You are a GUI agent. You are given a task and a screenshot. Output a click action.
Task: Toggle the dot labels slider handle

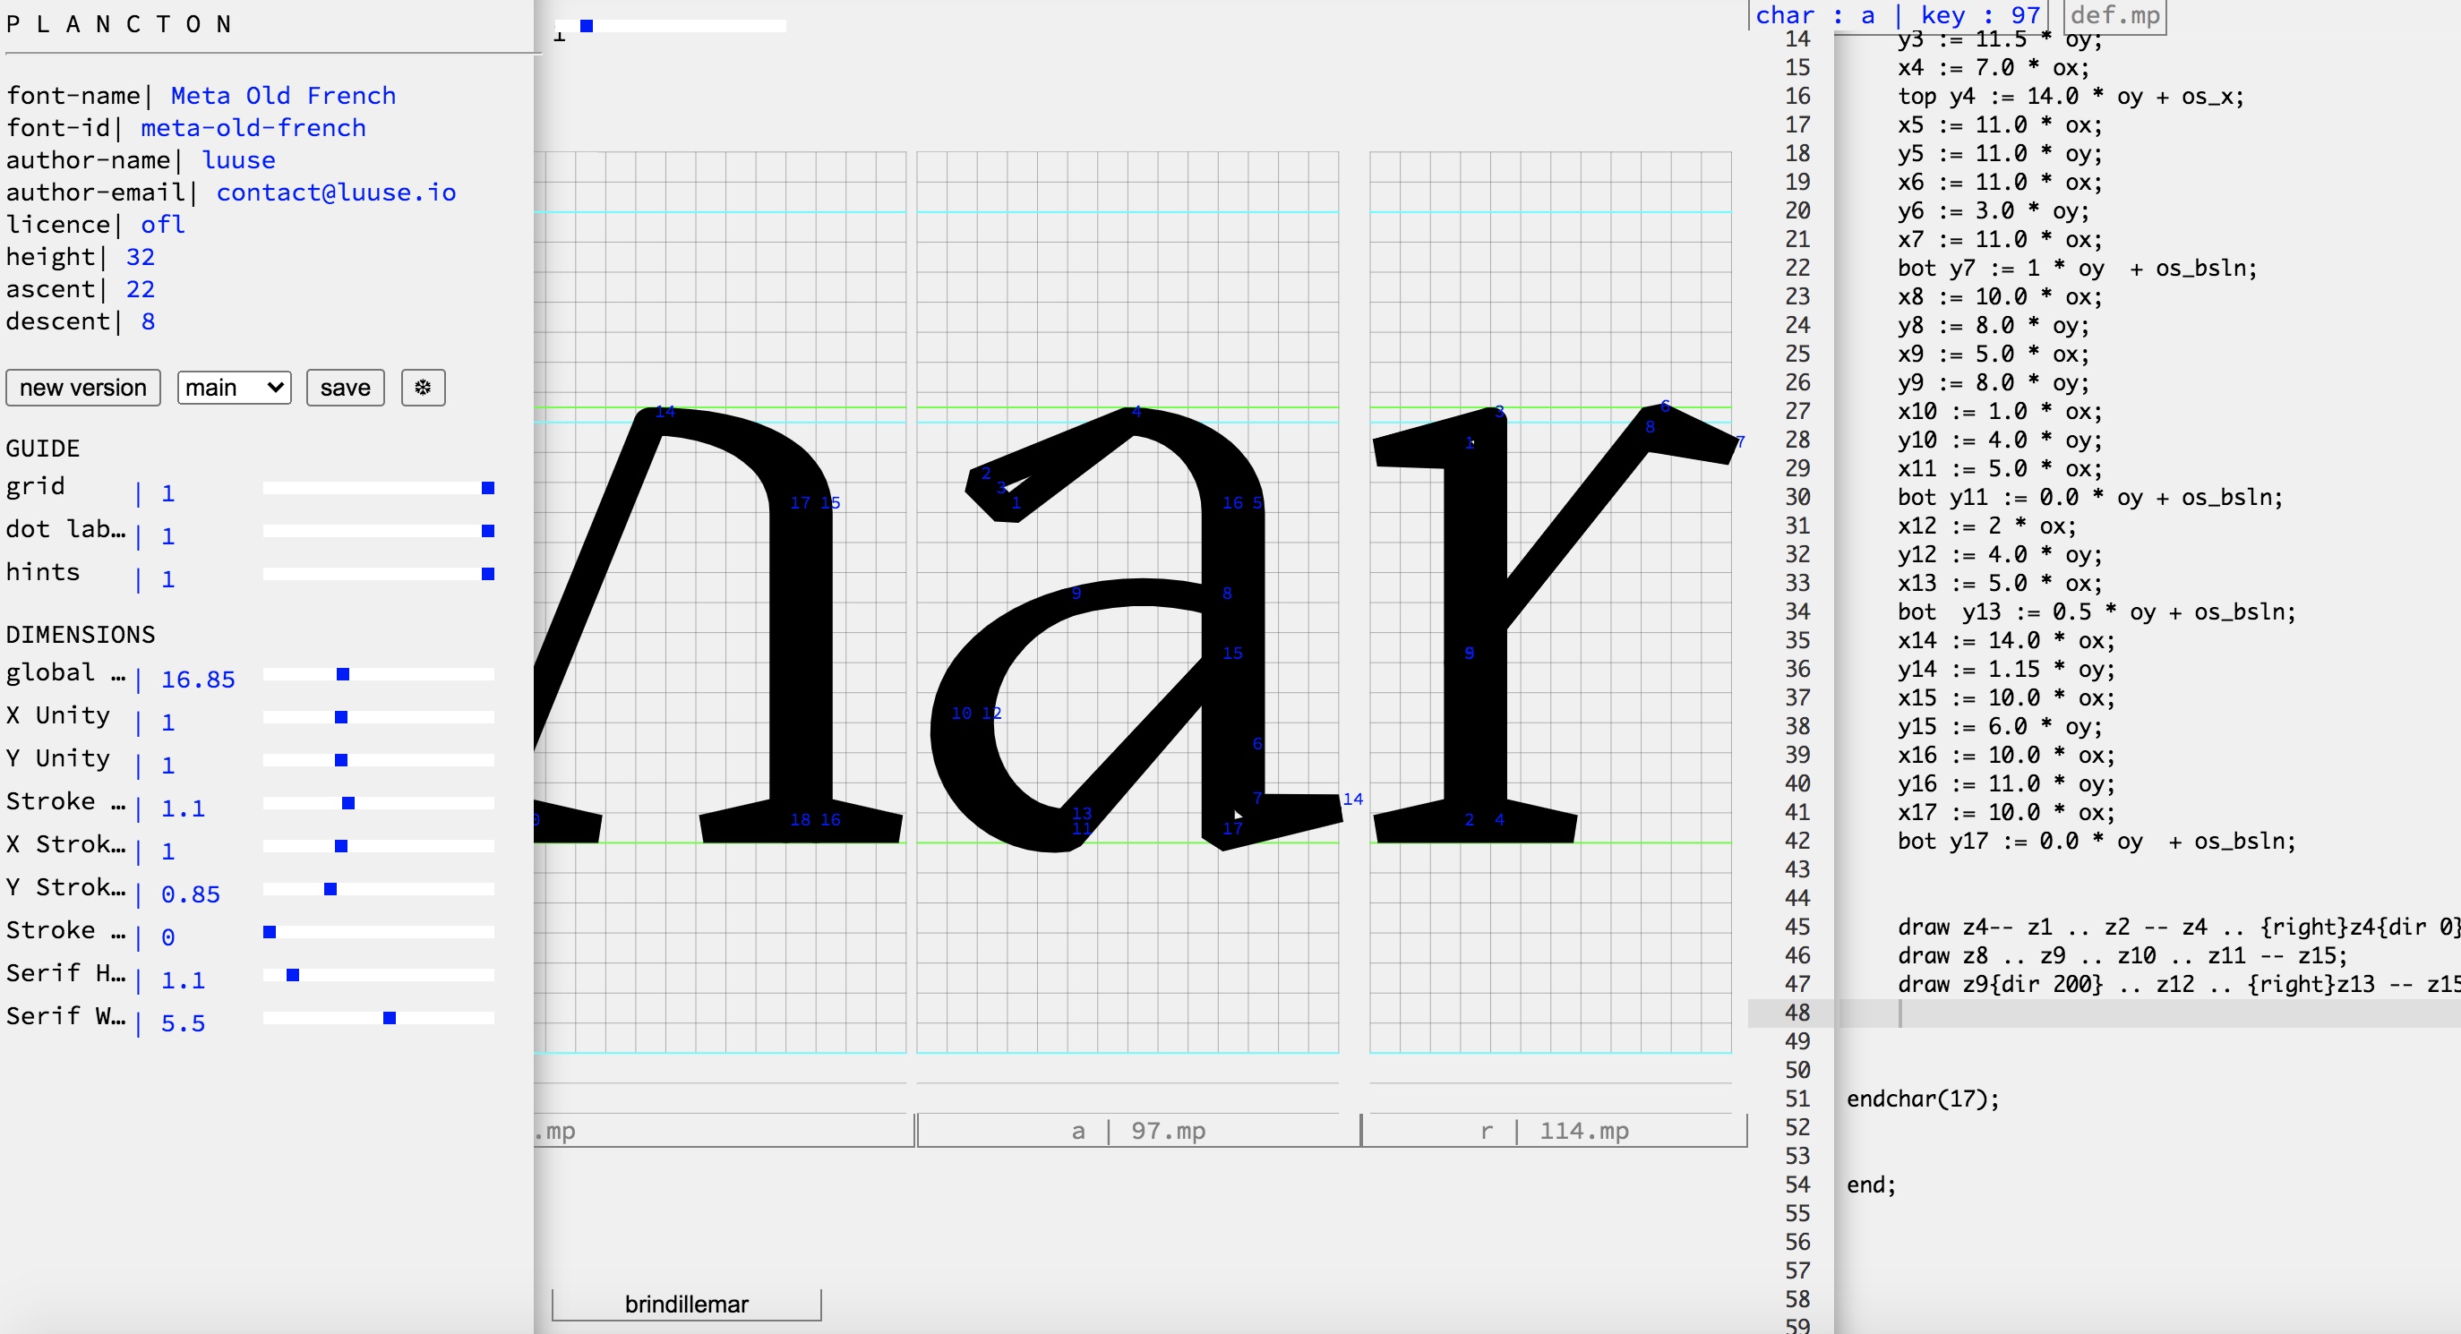[x=488, y=531]
